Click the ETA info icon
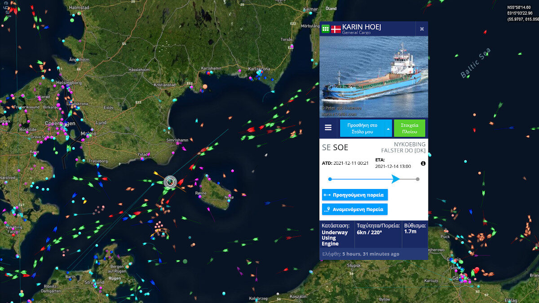This screenshot has height=303, width=539. click(423, 163)
